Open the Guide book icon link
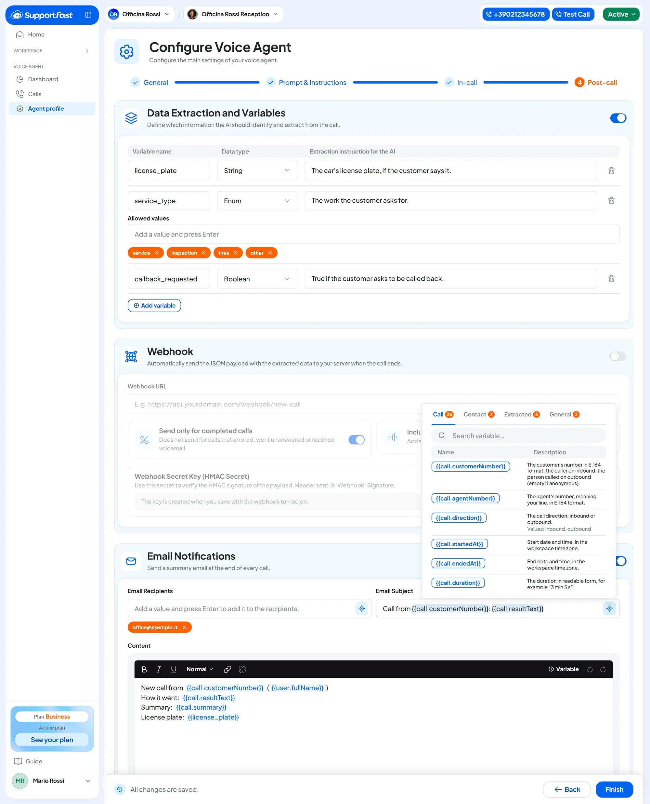This screenshot has height=804, width=650. pyautogui.click(x=18, y=761)
